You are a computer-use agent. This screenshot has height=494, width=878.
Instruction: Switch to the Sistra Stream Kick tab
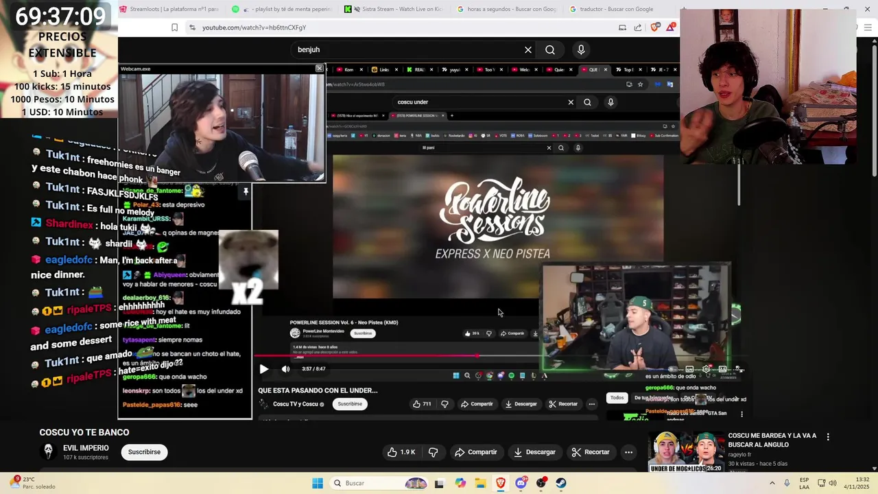point(393,9)
